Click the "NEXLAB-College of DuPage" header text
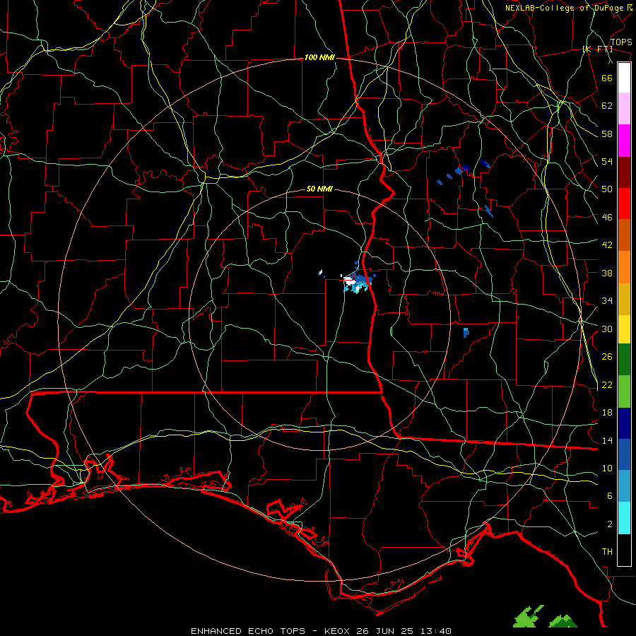This screenshot has width=636, height=636. (564, 8)
